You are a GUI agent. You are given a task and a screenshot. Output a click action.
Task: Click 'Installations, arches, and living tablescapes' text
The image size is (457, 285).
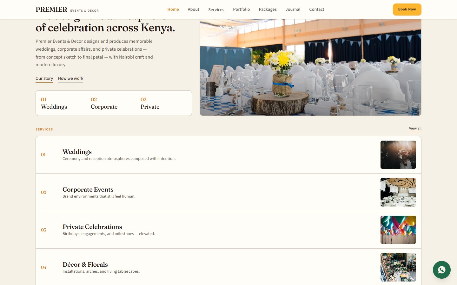[x=101, y=271]
